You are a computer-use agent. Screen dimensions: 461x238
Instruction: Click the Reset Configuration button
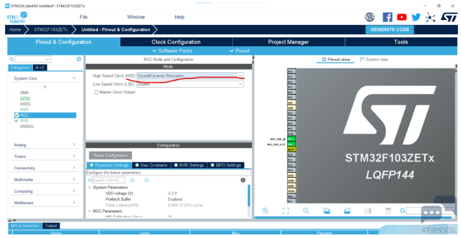point(110,155)
